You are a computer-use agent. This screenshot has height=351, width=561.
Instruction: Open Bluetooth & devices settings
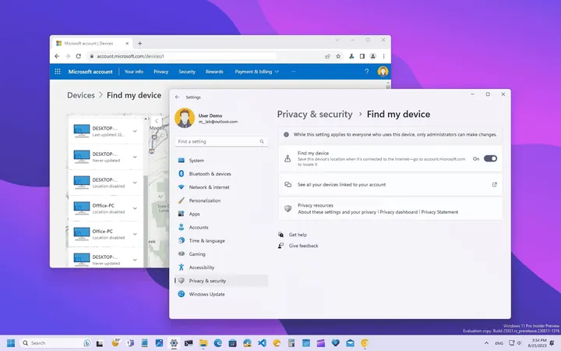(210, 174)
